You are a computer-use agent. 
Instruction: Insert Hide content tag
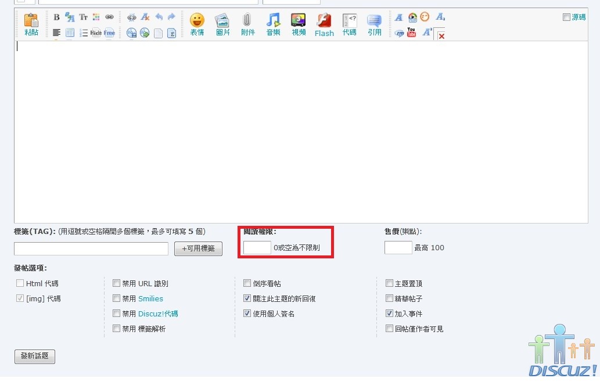tap(96, 33)
